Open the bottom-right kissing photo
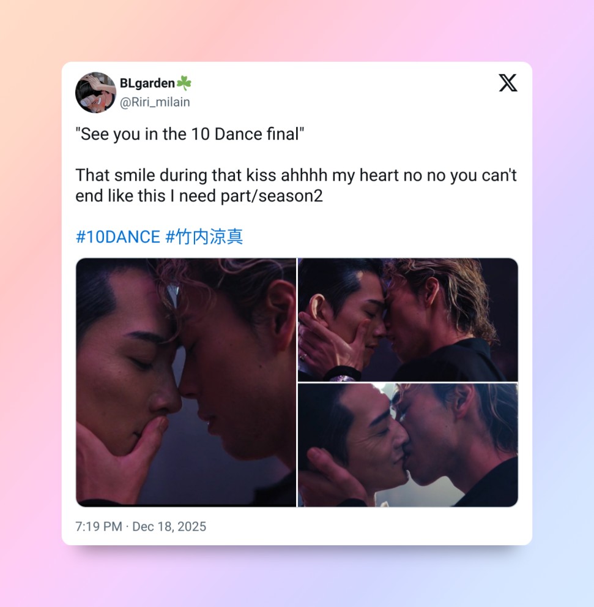The image size is (594, 607). (x=408, y=445)
